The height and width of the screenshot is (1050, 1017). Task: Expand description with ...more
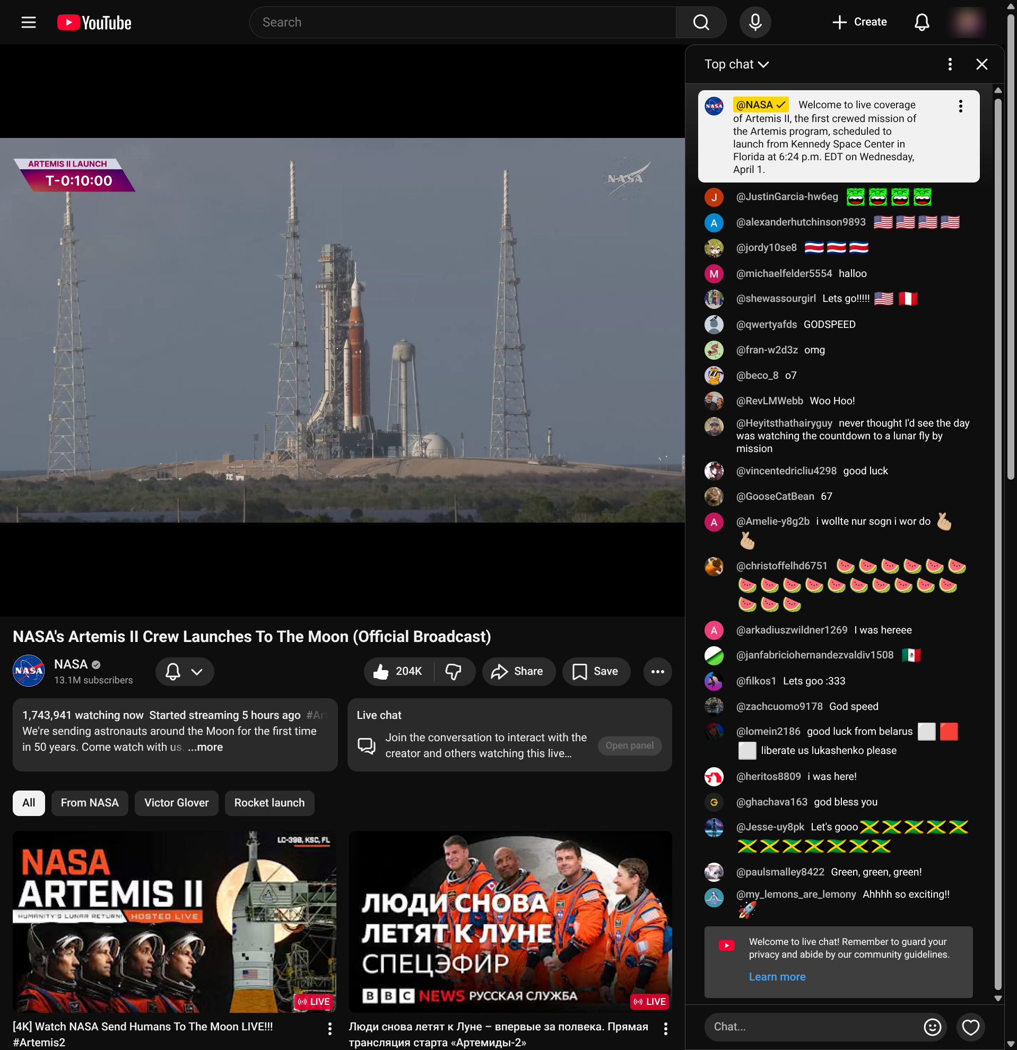206,748
